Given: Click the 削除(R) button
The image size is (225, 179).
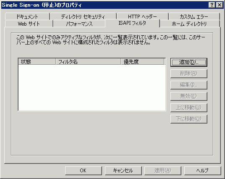Looking at the screenshot, I should (x=189, y=74).
